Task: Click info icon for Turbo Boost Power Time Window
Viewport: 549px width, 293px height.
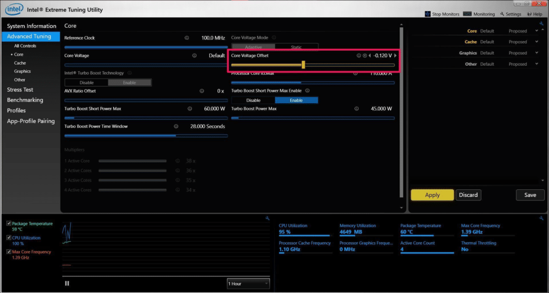Action: (176, 126)
